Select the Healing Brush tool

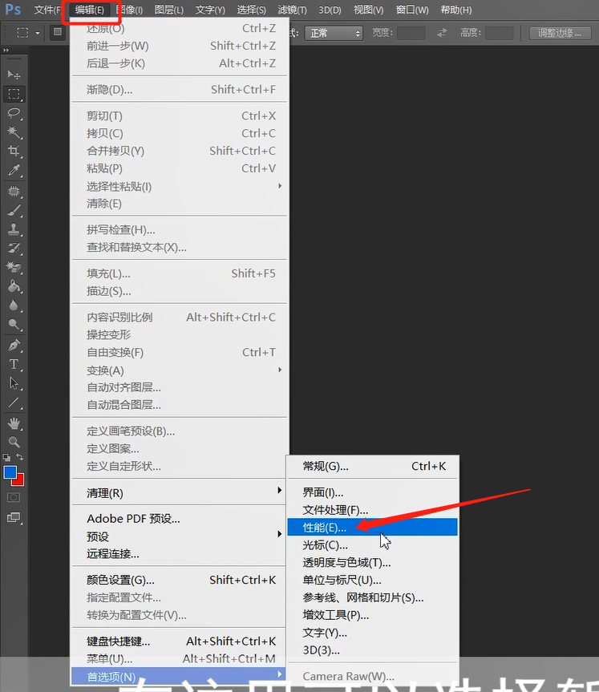[x=14, y=191]
